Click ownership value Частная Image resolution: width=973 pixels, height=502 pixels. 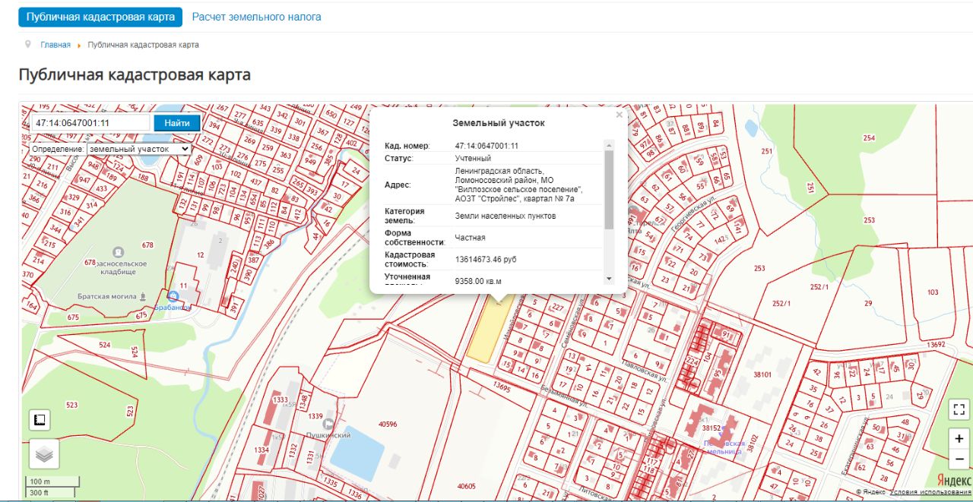(x=470, y=238)
